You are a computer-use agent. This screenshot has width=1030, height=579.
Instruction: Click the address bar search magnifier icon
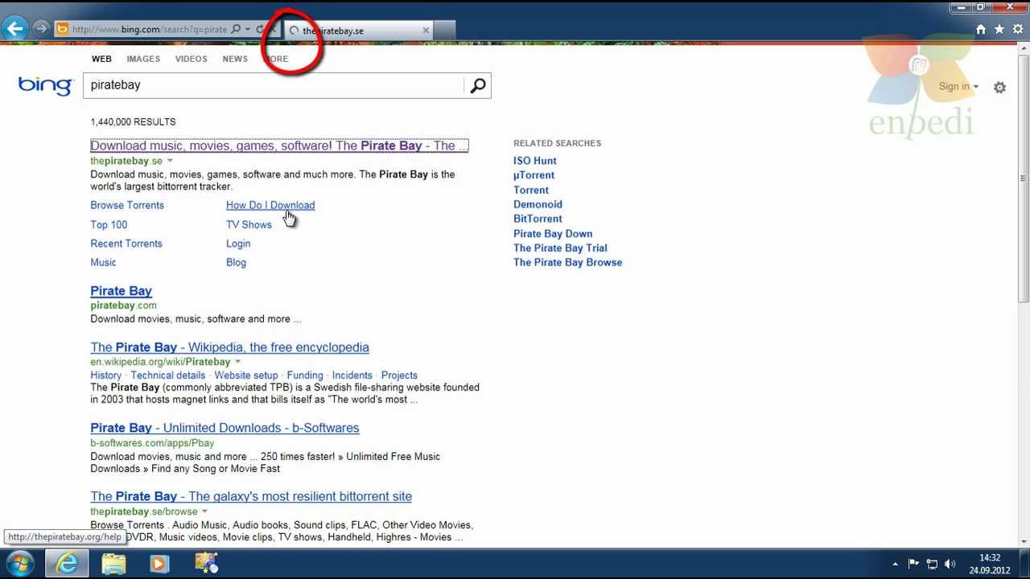tap(236, 30)
